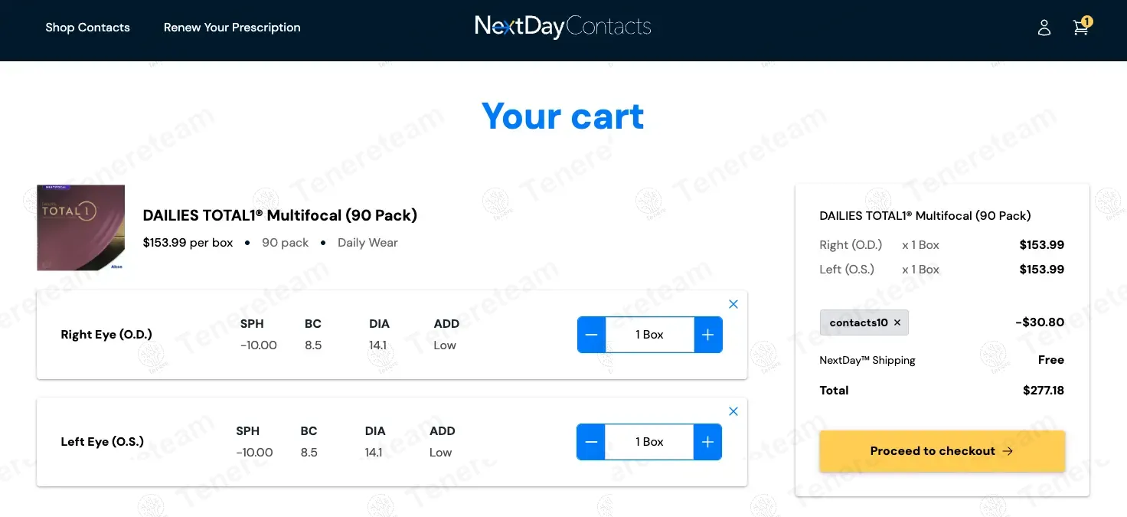
Task: Click the Left Eye quantity field
Action: coord(649,442)
